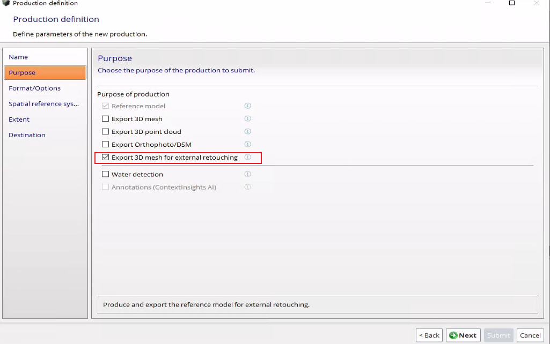Go to the Format/Options step

click(34, 88)
